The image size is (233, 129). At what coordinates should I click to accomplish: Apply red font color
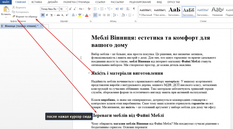87,15
